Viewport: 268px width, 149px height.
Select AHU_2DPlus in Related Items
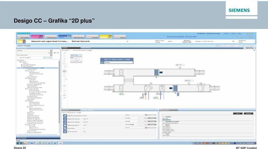(x=166, y=120)
